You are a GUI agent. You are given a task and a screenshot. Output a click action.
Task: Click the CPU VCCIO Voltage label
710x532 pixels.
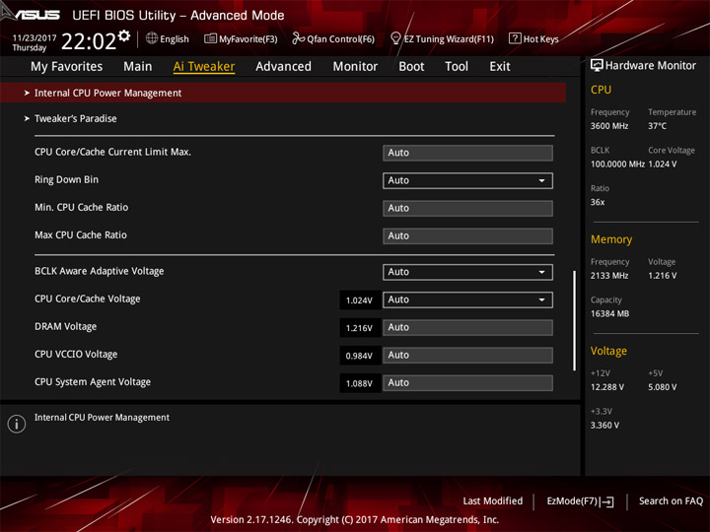(76, 355)
